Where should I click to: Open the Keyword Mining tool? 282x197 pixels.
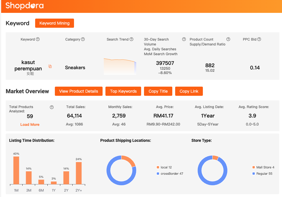click(54, 23)
